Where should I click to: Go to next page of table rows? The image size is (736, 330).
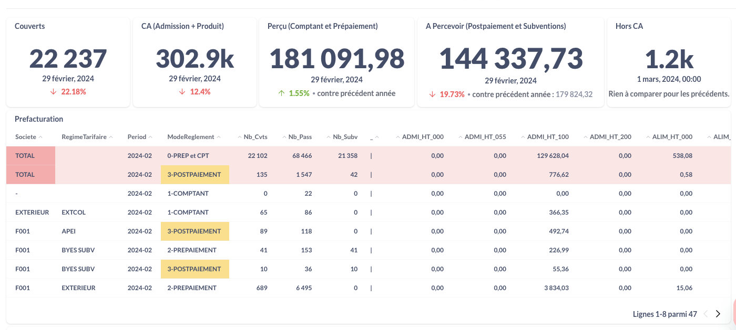[718, 314]
